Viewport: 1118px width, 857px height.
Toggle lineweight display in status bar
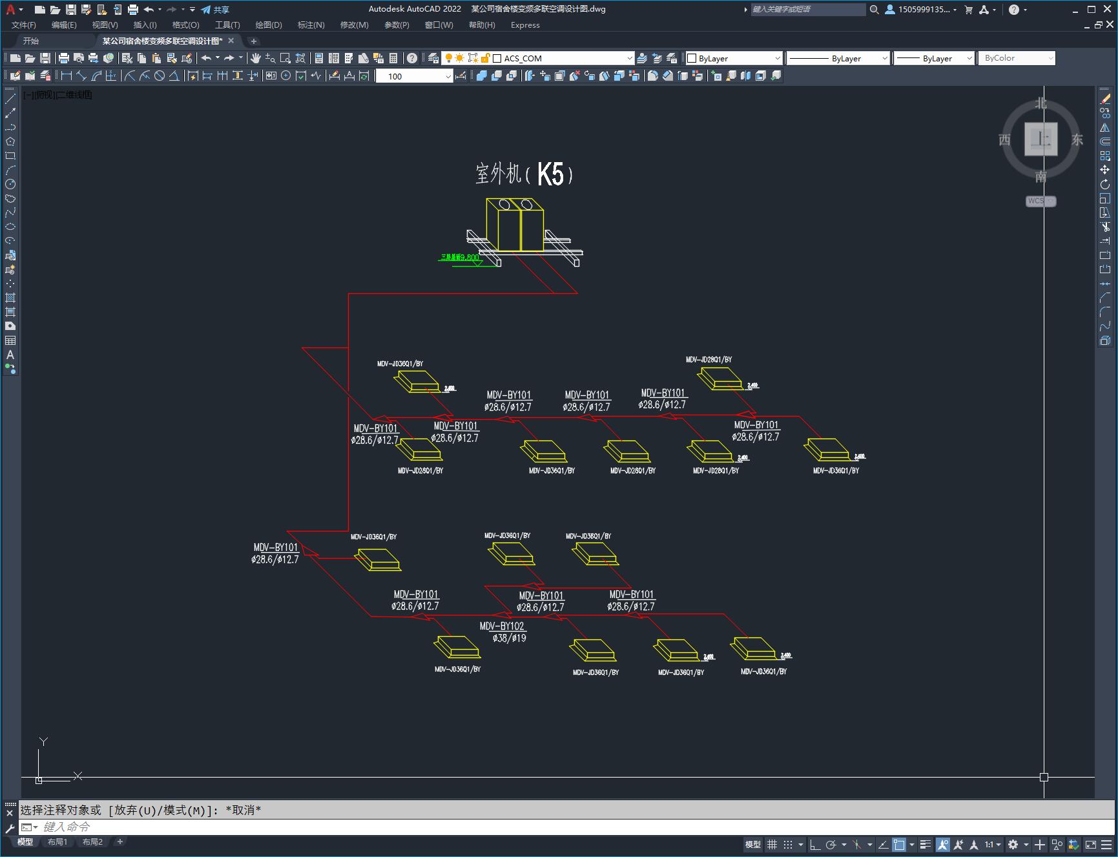[926, 844]
